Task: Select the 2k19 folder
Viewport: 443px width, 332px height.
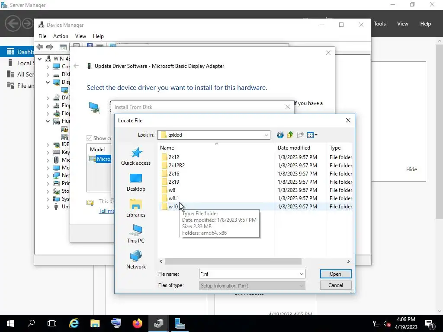Action: click(174, 182)
